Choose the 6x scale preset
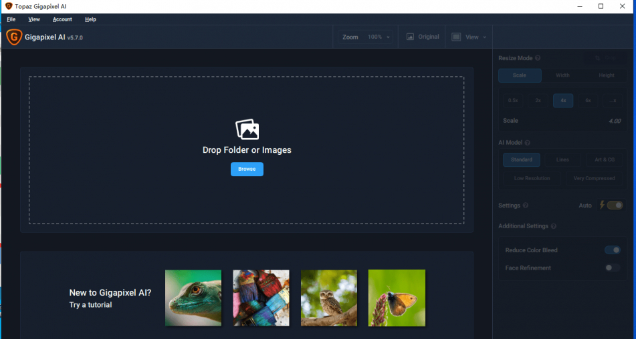This screenshot has height=339, width=636. tap(588, 100)
